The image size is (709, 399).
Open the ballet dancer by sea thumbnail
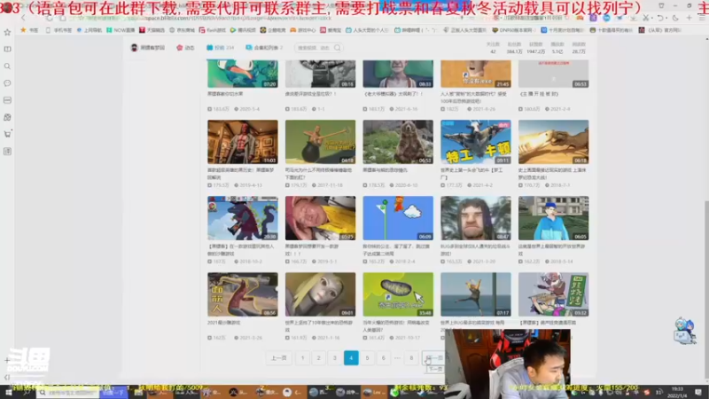[476, 294]
